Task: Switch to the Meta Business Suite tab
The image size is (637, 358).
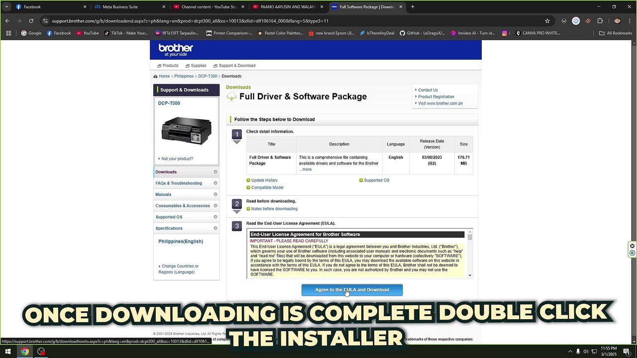Action: pyautogui.click(x=129, y=7)
